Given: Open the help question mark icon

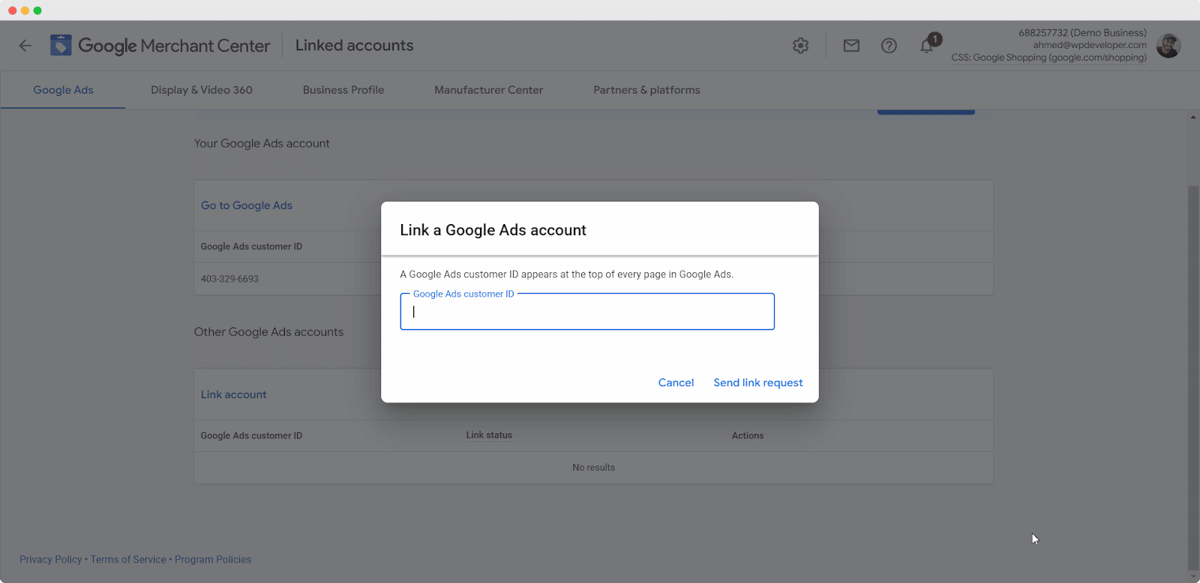Looking at the screenshot, I should tap(889, 46).
